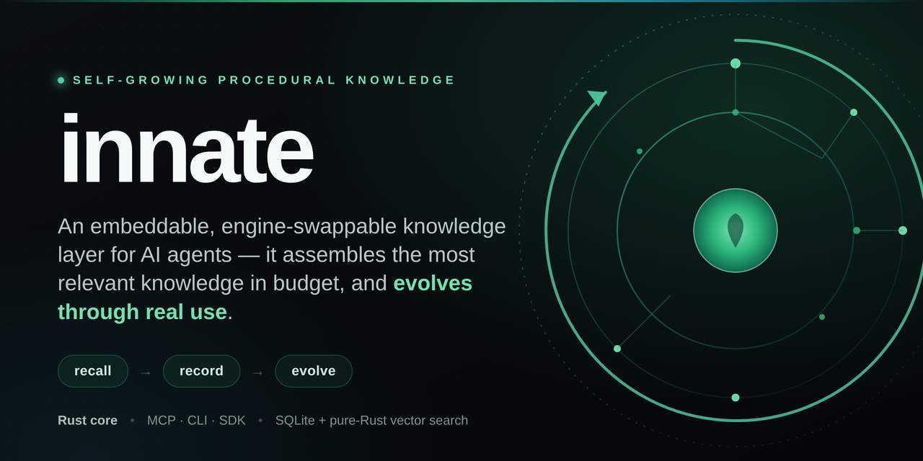Viewport: 923px width, 461px height.
Task: Click the green dot before the tagline
Action: 61,80
